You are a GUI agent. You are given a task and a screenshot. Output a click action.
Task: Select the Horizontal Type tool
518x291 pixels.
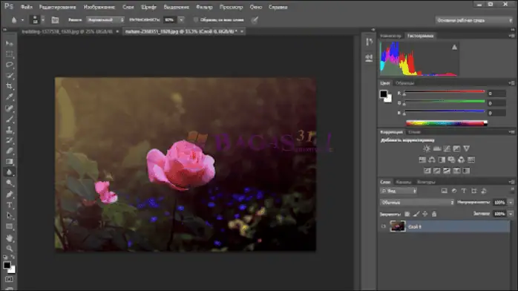pyautogui.click(x=9, y=205)
